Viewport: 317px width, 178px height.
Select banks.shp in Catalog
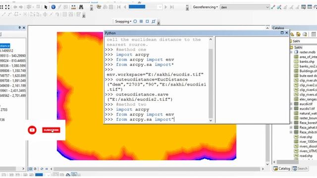pos(307,61)
